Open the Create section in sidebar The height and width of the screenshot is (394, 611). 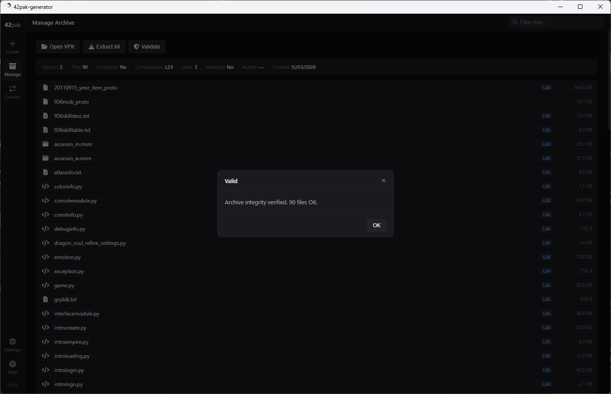[12, 47]
